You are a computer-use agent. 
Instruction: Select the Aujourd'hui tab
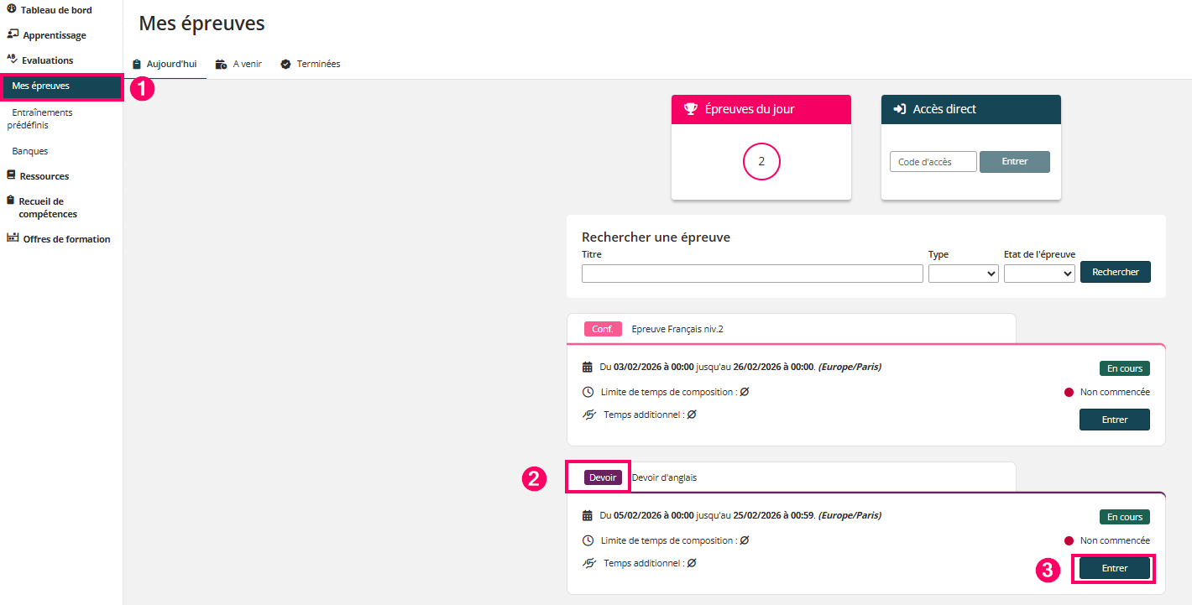[165, 64]
